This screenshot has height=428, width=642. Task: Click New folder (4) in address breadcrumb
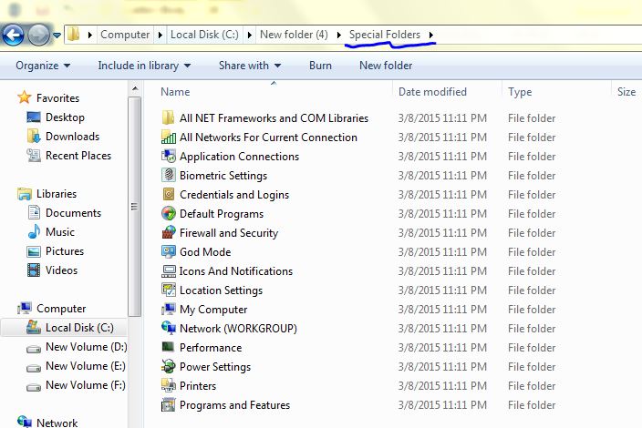coord(294,35)
